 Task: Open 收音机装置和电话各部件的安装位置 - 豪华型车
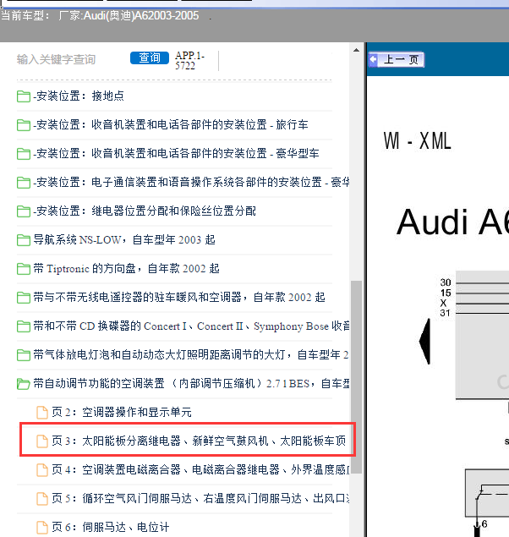click(x=176, y=153)
